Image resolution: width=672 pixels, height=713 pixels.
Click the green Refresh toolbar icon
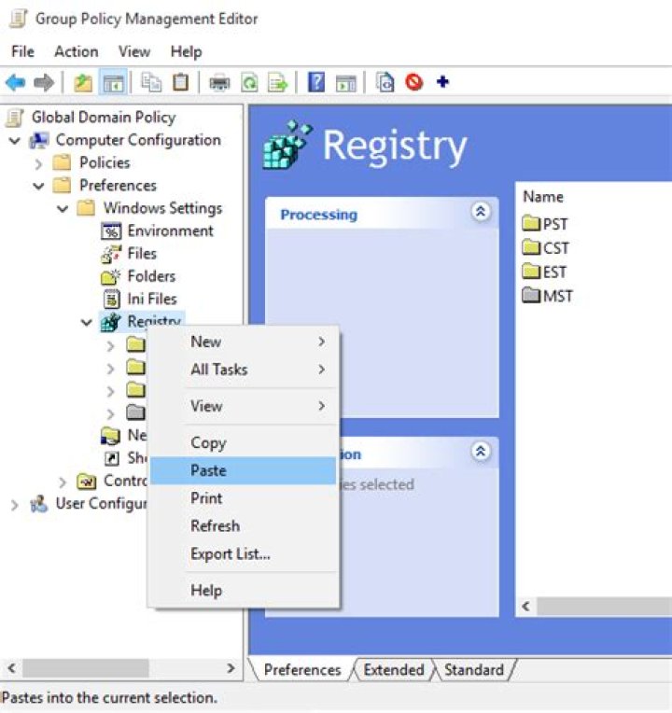pos(249,83)
